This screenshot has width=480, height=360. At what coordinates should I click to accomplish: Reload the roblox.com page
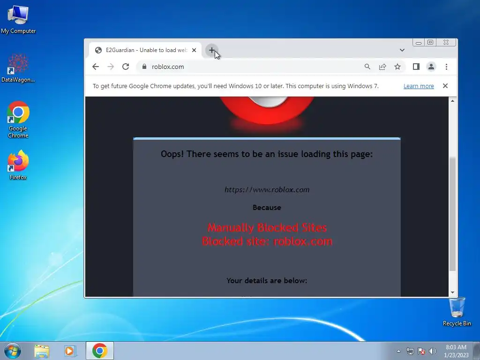pos(126,67)
